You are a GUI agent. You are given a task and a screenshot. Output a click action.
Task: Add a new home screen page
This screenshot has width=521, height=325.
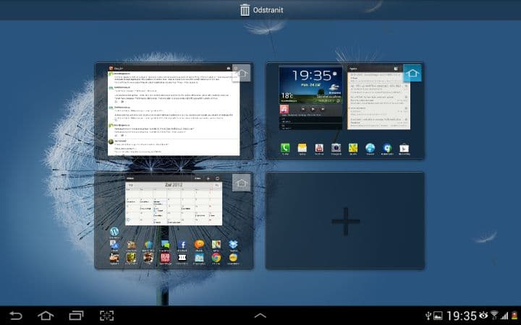tap(344, 220)
